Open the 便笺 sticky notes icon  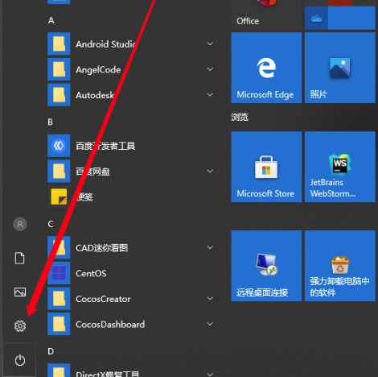tap(59, 197)
